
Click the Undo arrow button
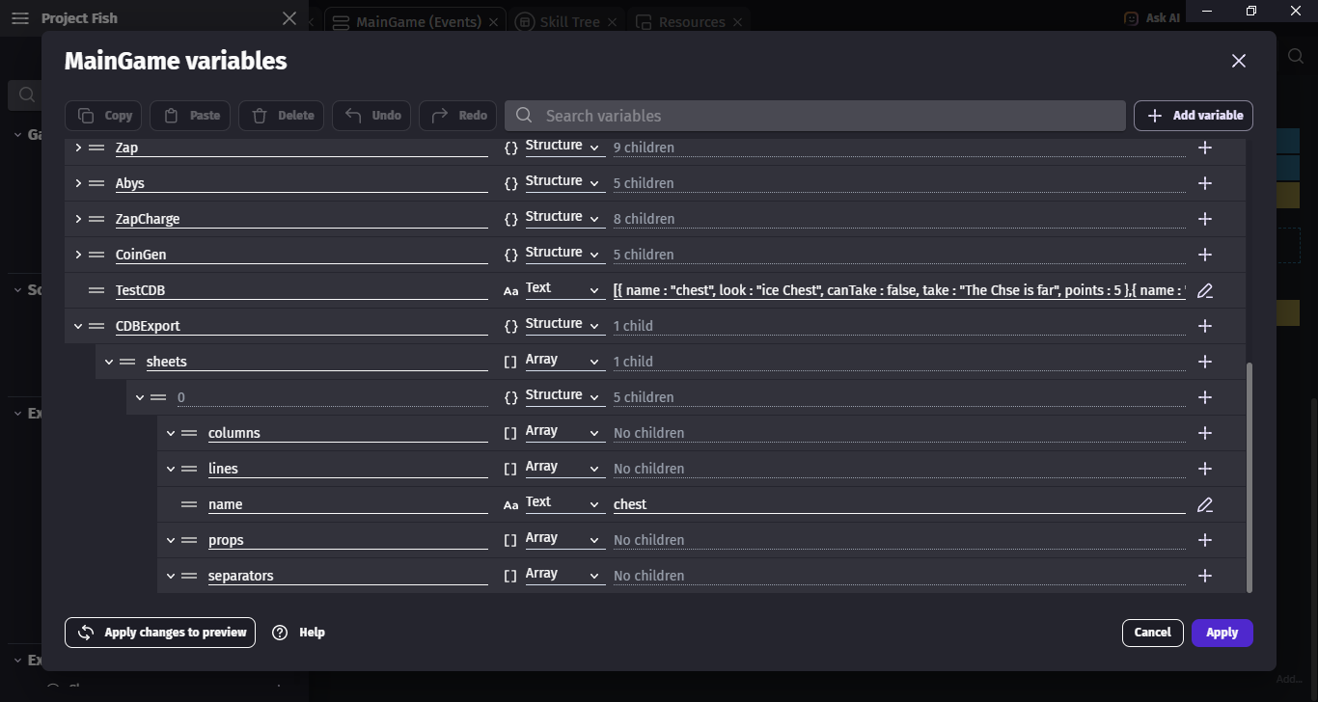coord(373,116)
